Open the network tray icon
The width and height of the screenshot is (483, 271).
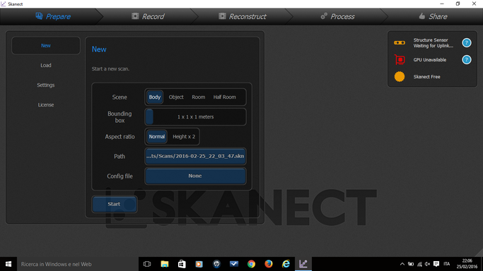pyautogui.click(x=419, y=264)
